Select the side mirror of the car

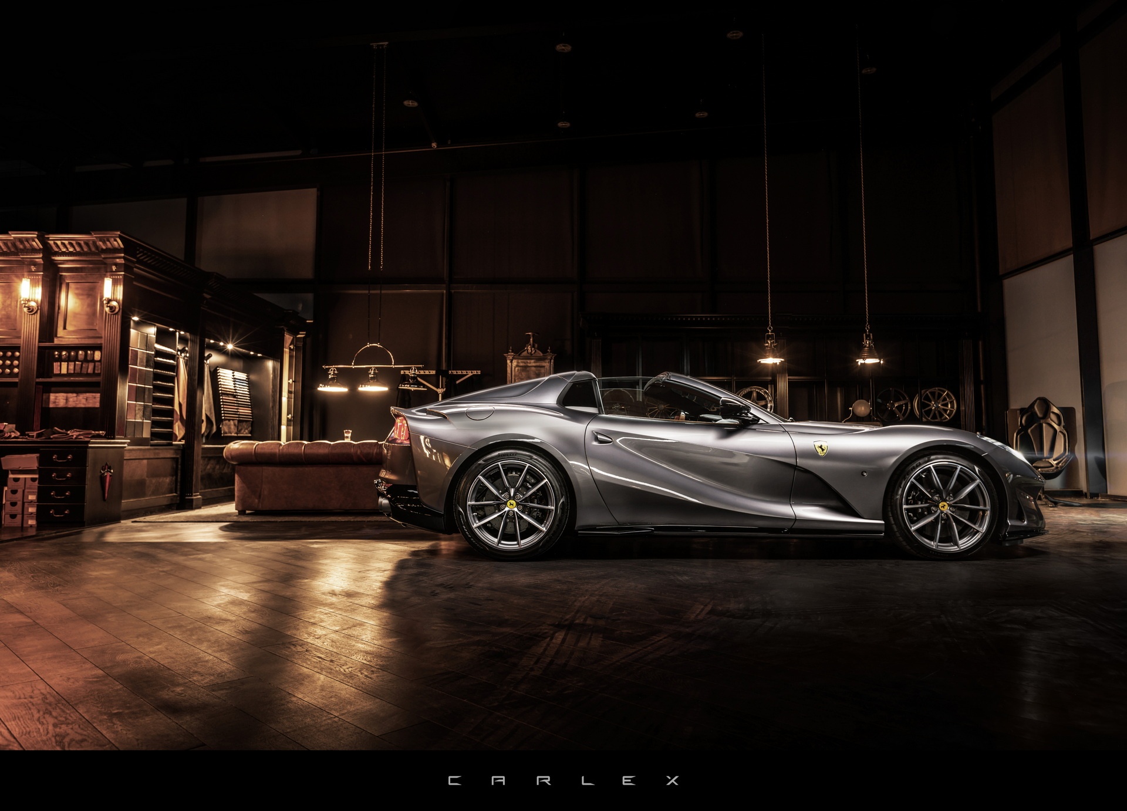[x=735, y=408]
